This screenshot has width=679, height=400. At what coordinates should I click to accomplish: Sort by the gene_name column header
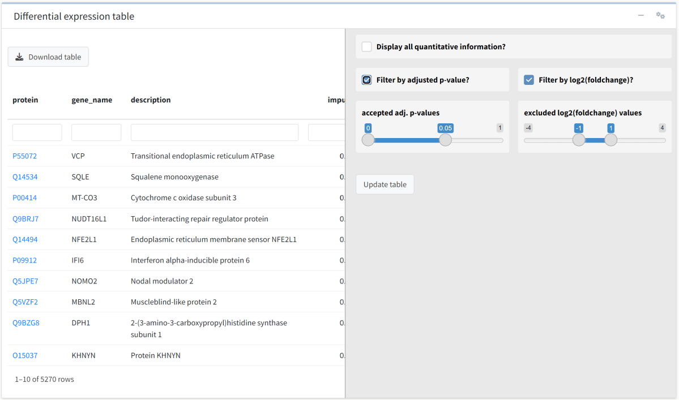pyautogui.click(x=92, y=100)
